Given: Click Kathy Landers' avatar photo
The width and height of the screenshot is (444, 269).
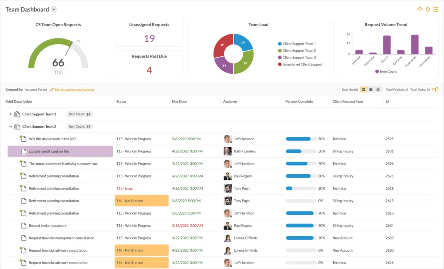Looking at the screenshot, I should click(228, 151).
